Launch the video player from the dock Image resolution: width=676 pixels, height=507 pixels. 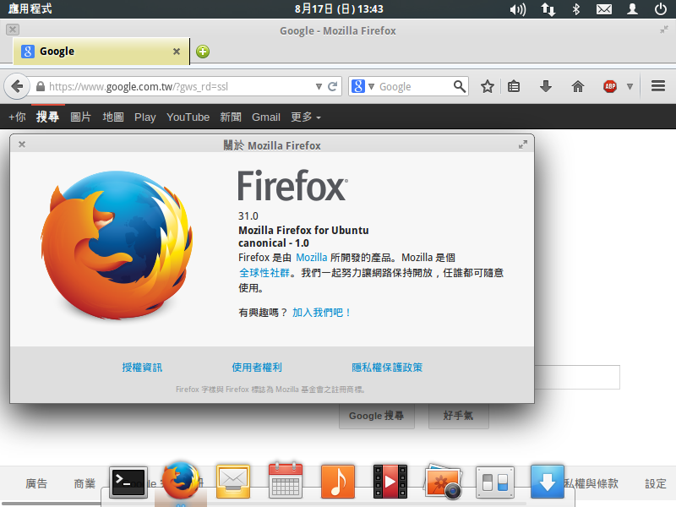pyautogui.click(x=390, y=482)
